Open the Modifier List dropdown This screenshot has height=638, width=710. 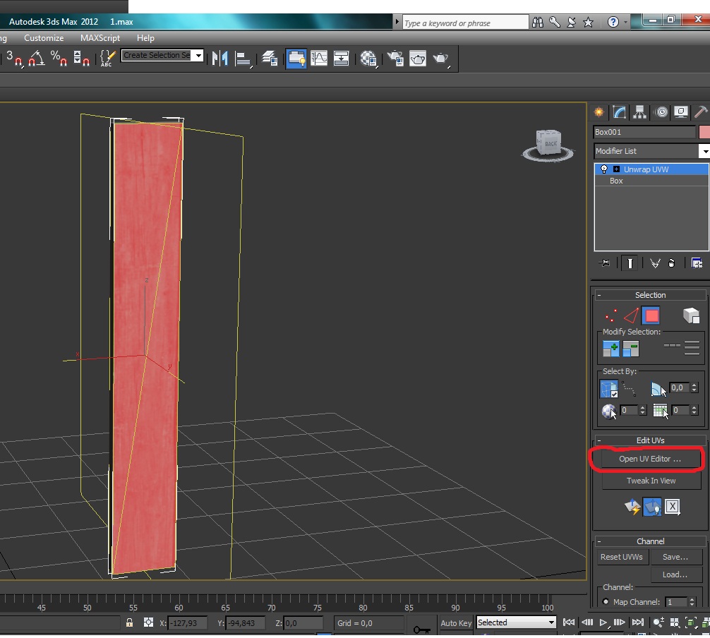[x=704, y=151]
